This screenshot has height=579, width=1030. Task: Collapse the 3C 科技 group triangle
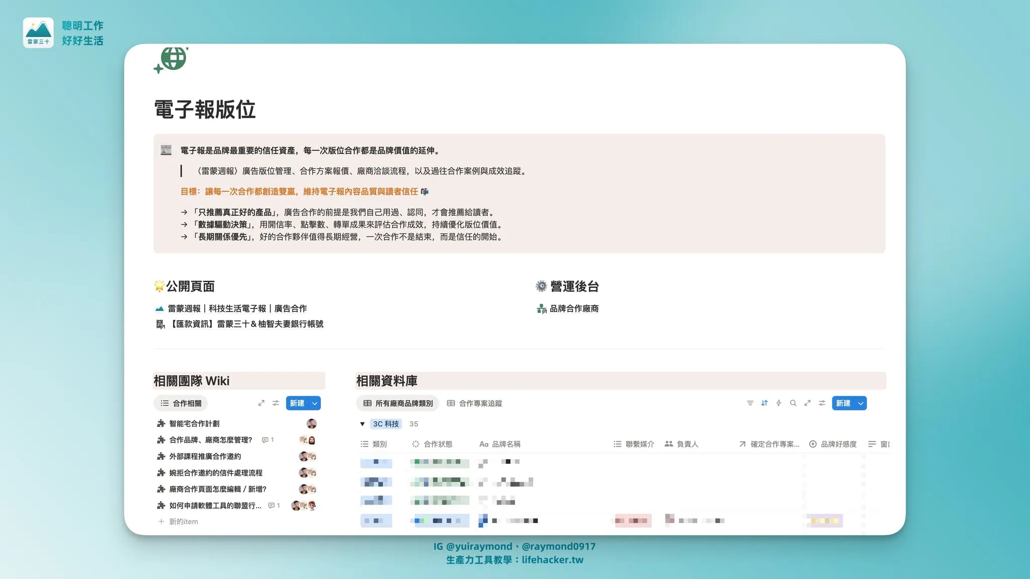(x=362, y=424)
